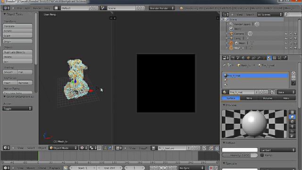The image size is (302, 170).
Task: Open the Object properties tab icon
Action: [x=249, y=58]
